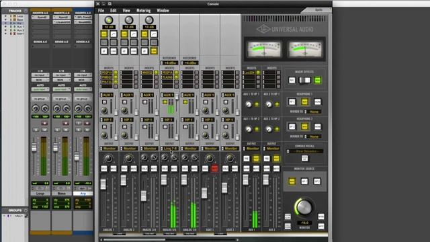Image resolution: width=430 pixels, height=242 pixels.
Task: Toggle power on first Analog 3/4 insert
Action: coord(157,73)
